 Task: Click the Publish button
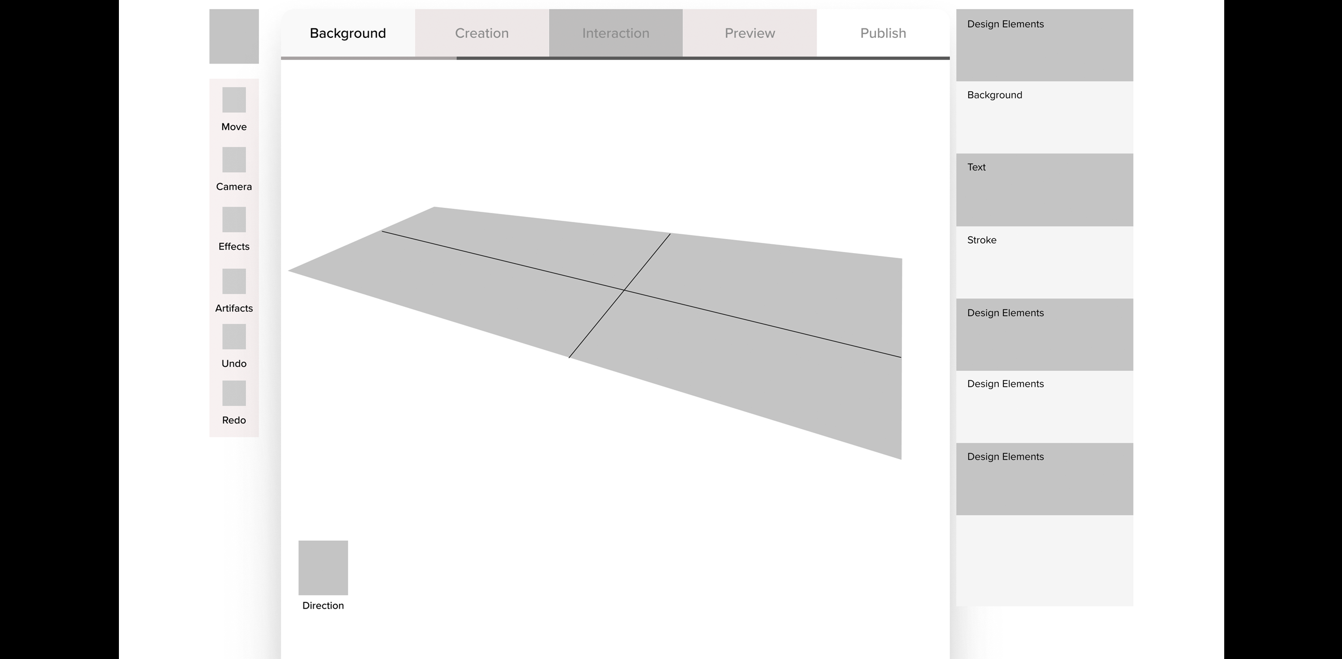882,32
